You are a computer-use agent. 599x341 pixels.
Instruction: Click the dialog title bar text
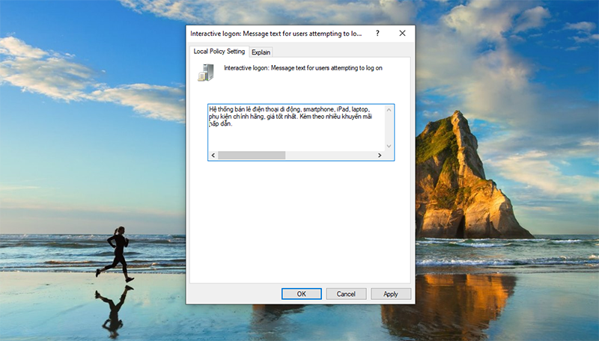click(276, 34)
